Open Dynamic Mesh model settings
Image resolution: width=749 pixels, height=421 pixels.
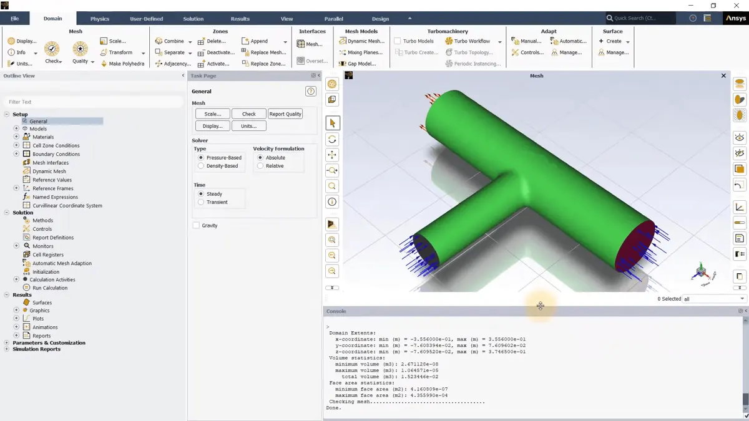361,41
